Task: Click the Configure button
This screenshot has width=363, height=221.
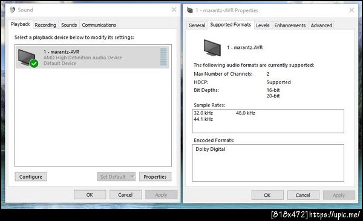Action: click(31, 177)
